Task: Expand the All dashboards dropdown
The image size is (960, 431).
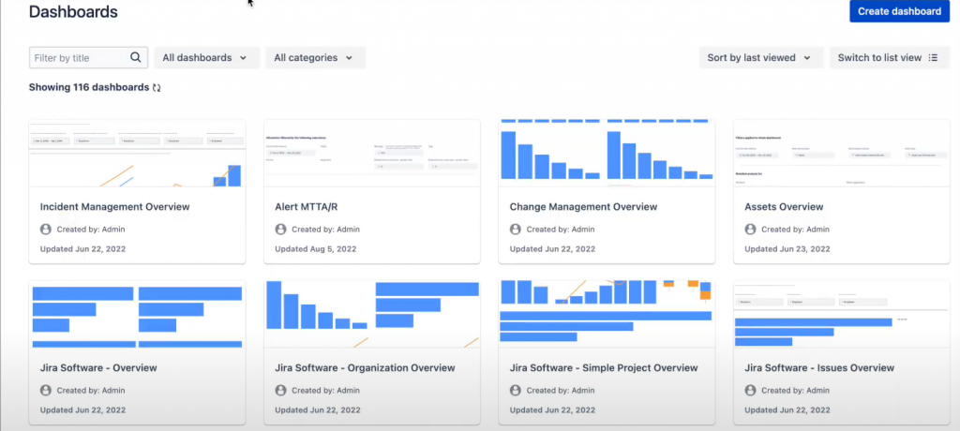Action: (205, 58)
